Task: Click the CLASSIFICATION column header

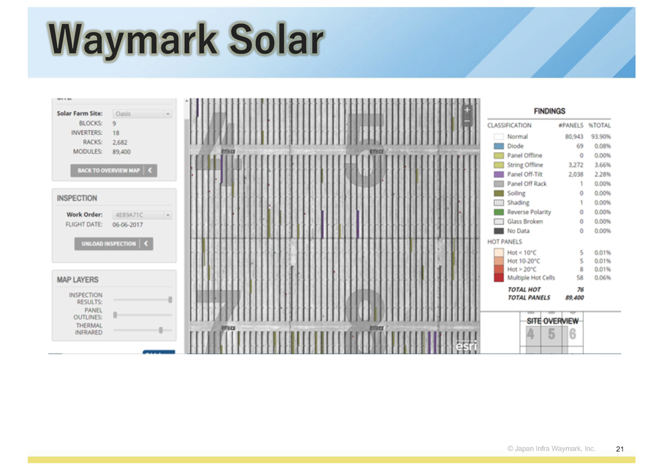Action: tap(509, 126)
